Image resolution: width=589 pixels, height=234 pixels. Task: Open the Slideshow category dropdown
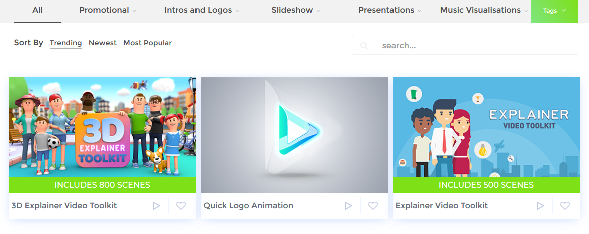(x=296, y=11)
